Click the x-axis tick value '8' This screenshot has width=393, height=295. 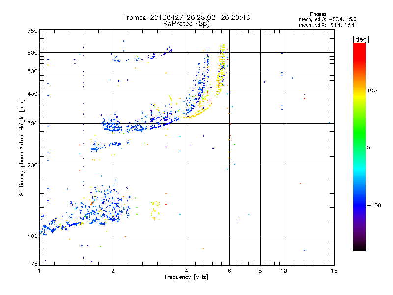(260, 271)
